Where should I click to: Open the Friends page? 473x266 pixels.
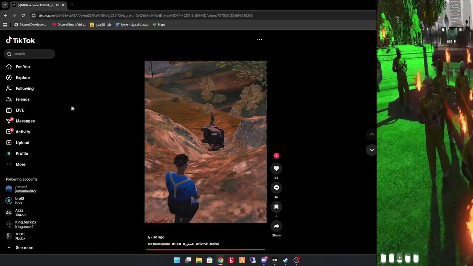[18, 99]
